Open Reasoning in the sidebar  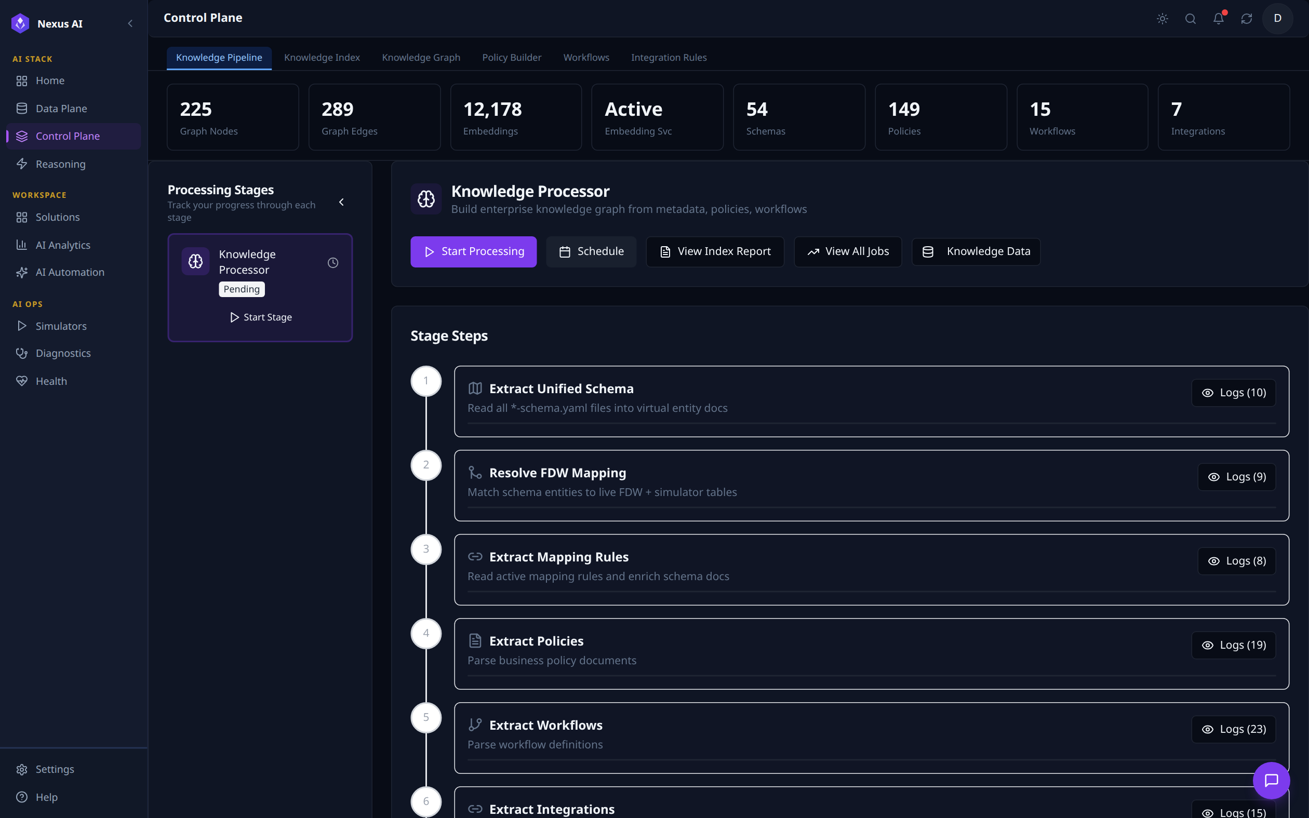click(74, 164)
